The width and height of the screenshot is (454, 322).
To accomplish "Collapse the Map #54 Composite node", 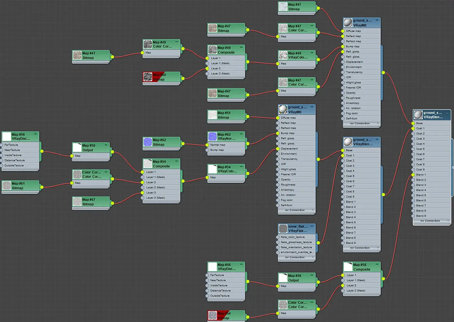I will pos(176,161).
